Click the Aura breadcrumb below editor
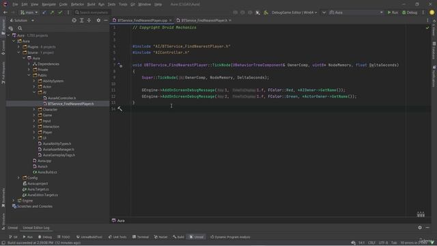 point(118,220)
